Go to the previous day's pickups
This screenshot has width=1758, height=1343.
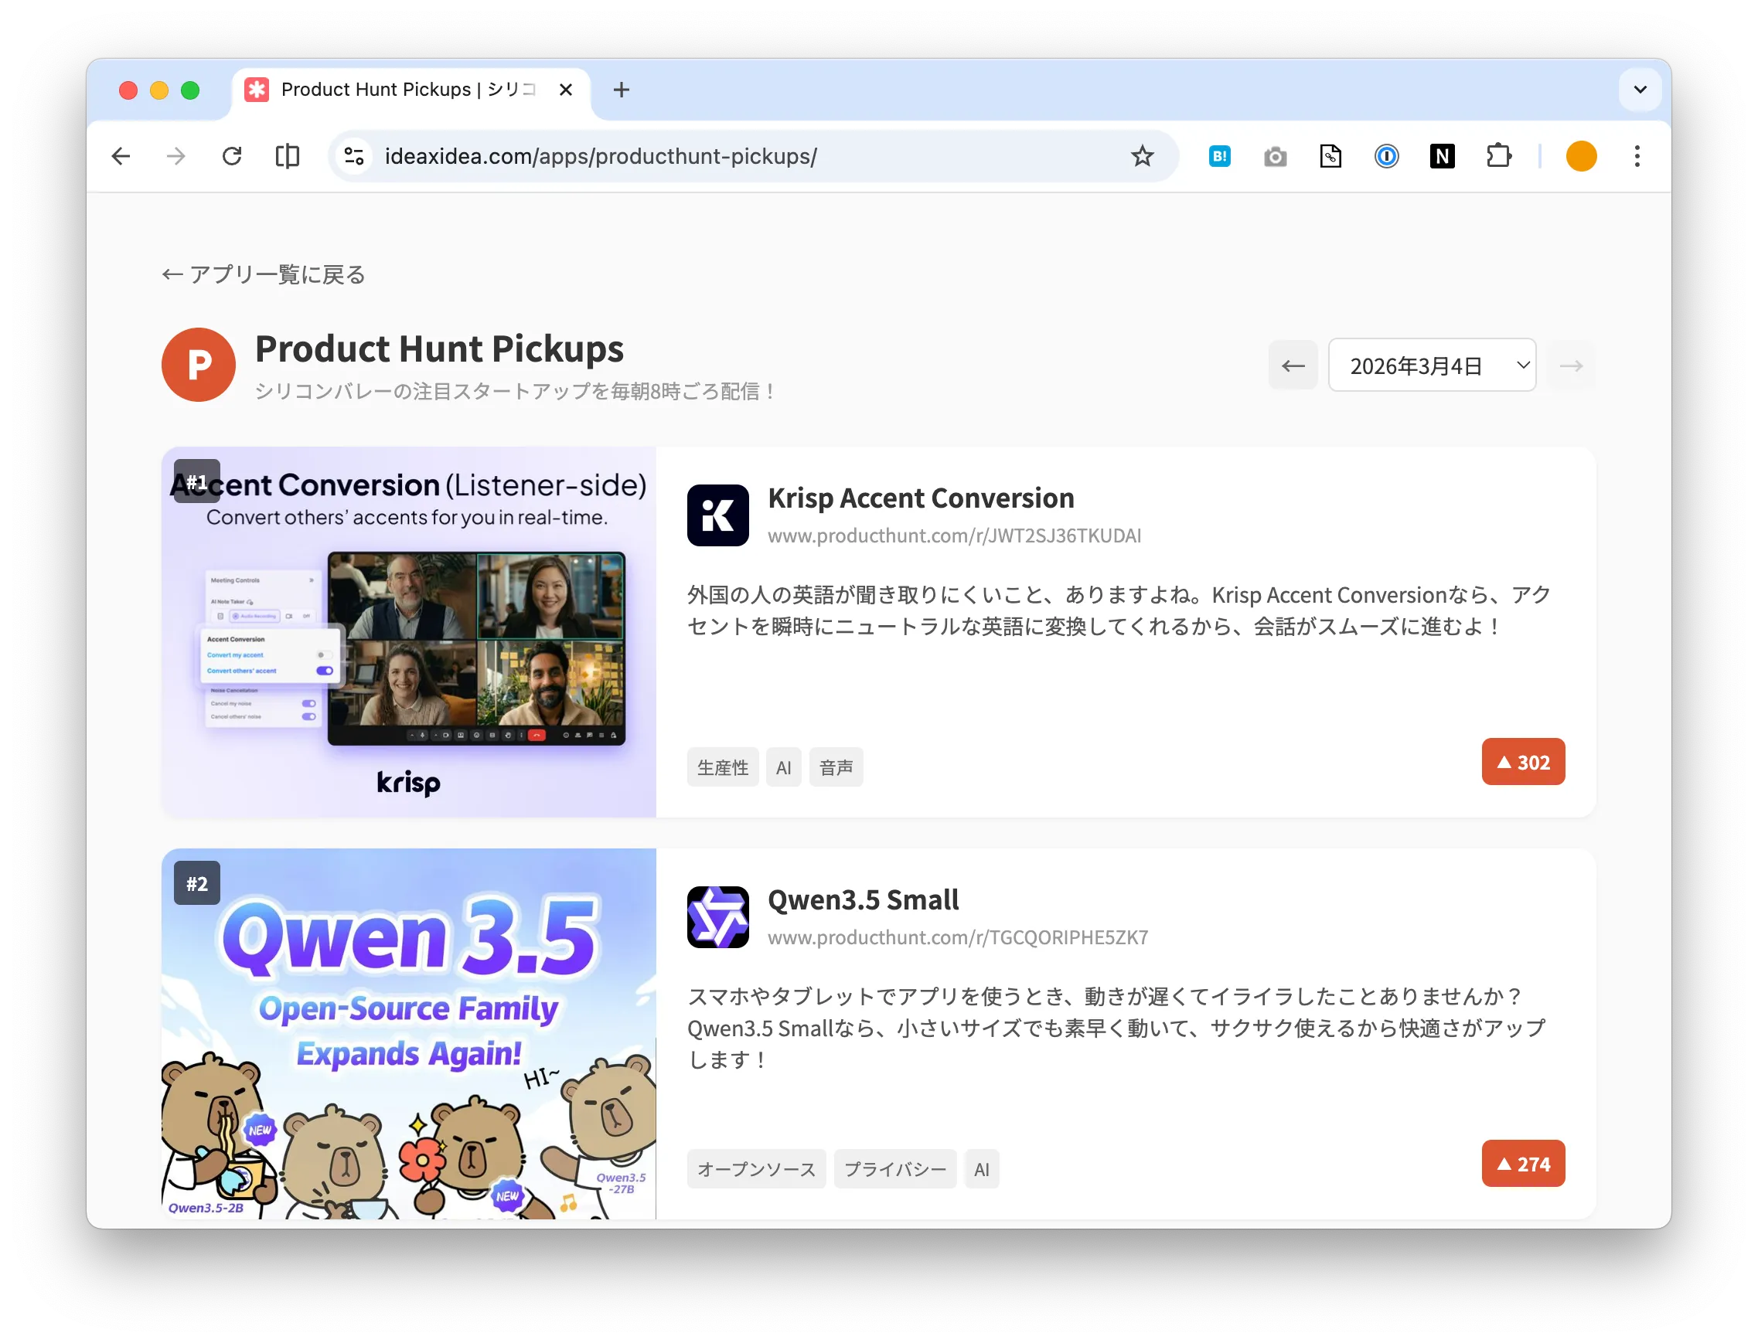point(1293,365)
